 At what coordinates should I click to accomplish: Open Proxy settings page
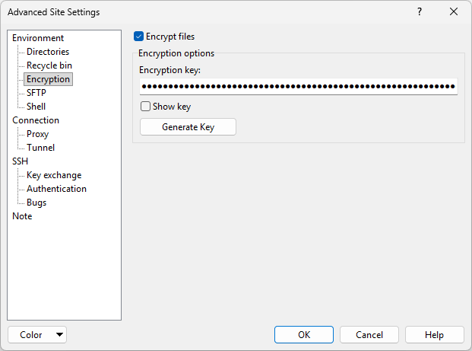38,134
